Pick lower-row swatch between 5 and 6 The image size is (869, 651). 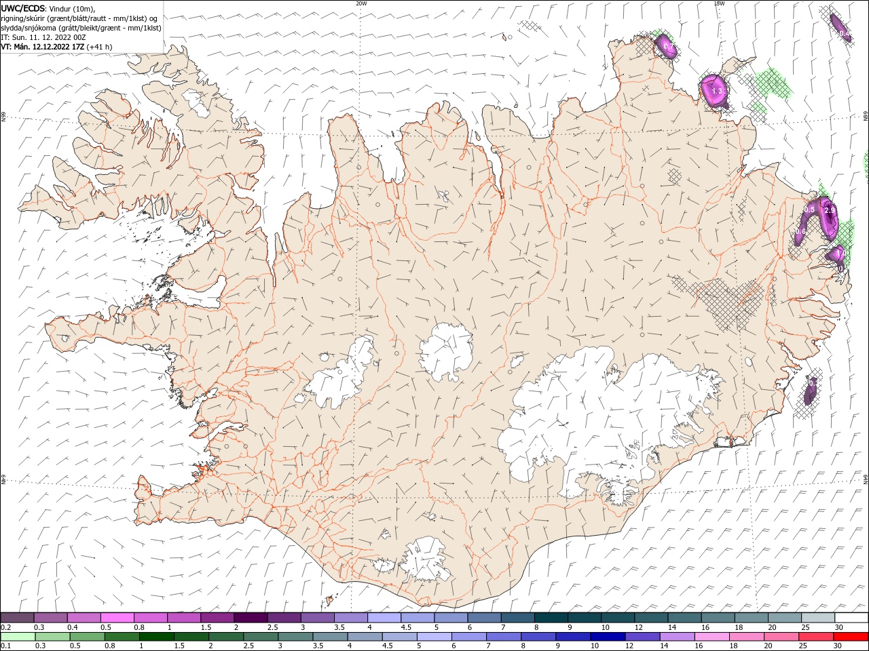434,637
